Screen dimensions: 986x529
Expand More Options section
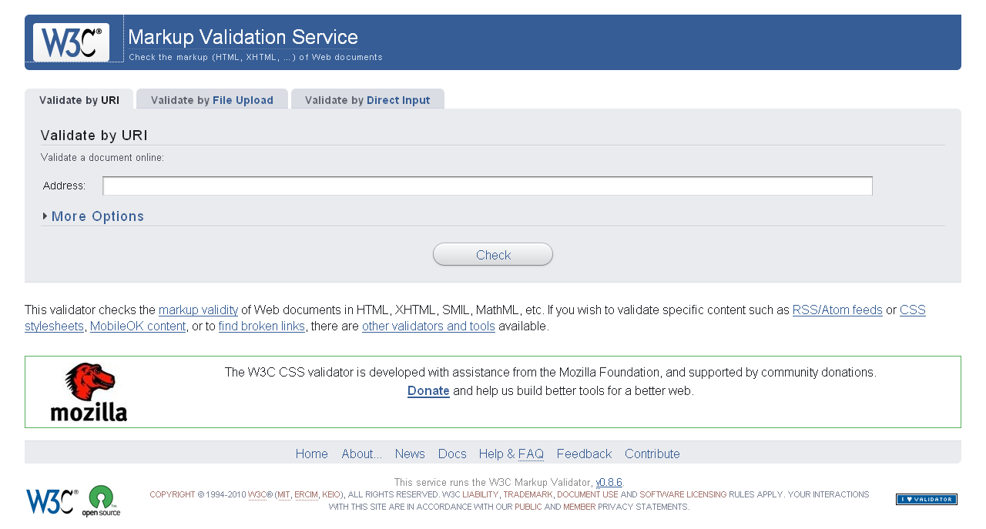click(93, 216)
